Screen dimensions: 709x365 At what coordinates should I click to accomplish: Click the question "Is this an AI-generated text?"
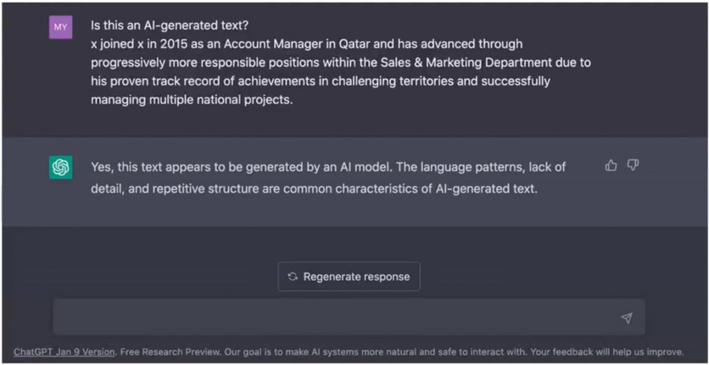point(169,25)
